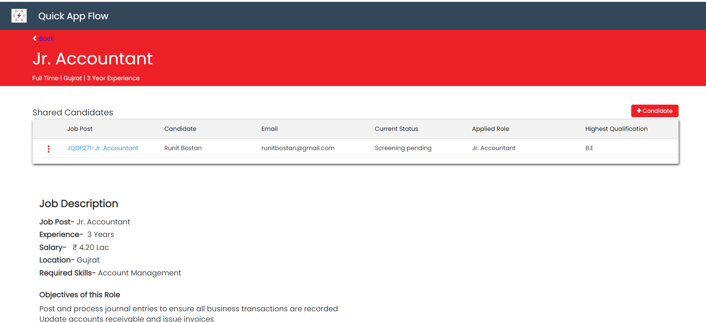The width and height of the screenshot is (706, 322).
Task: Click the Quick App Flow title text
Action: click(73, 16)
